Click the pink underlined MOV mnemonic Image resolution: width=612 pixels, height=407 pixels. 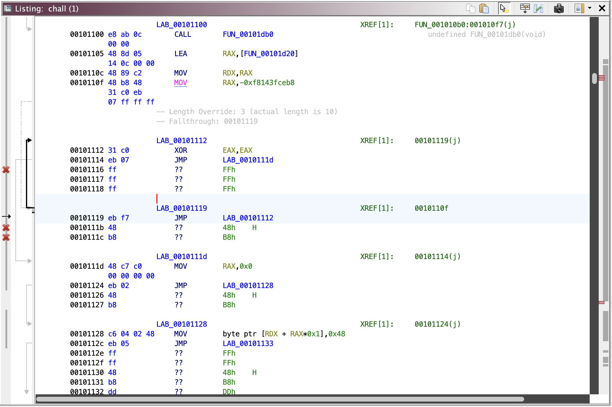180,83
